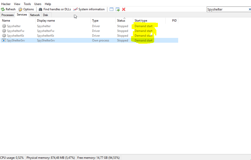Click gear icon of Spyshelter service

tap(4, 26)
